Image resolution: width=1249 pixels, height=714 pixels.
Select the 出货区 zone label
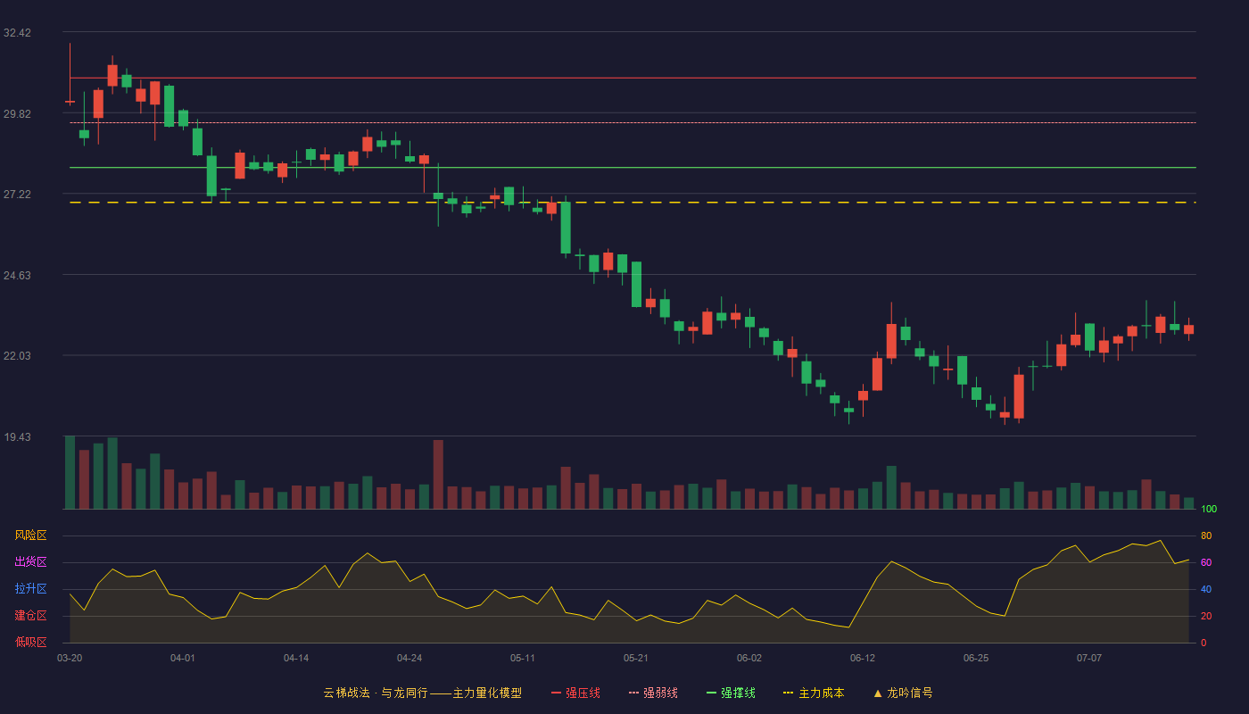tap(30, 562)
